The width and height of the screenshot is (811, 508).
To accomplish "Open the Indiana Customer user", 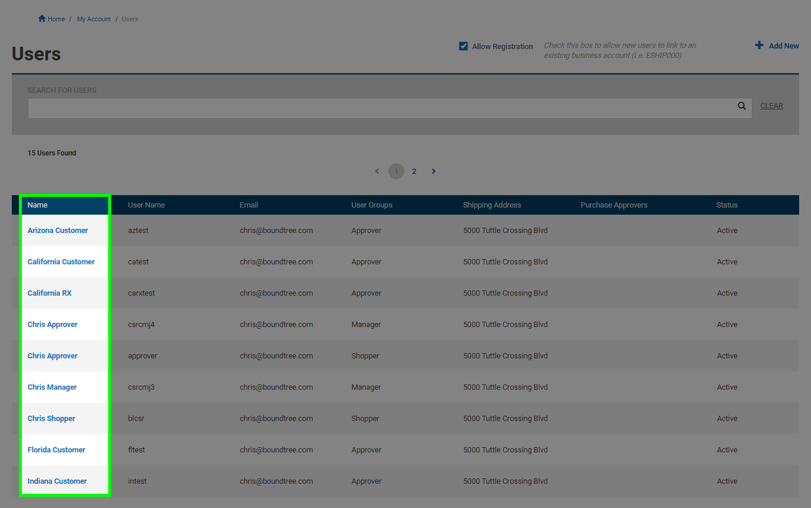I will pos(57,481).
